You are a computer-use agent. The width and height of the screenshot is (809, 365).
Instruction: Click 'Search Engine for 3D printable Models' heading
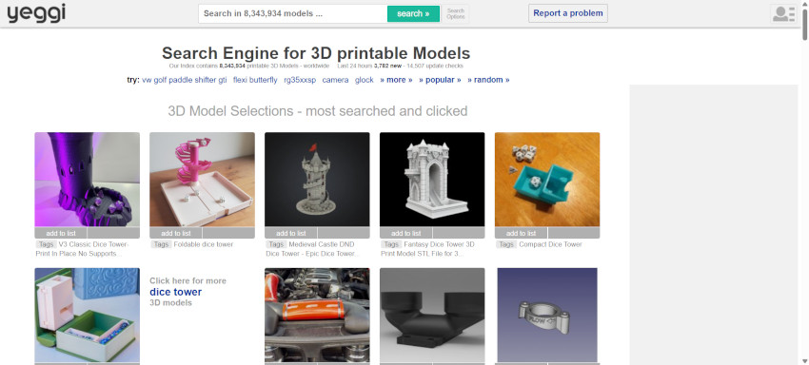pyautogui.click(x=316, y=53)
